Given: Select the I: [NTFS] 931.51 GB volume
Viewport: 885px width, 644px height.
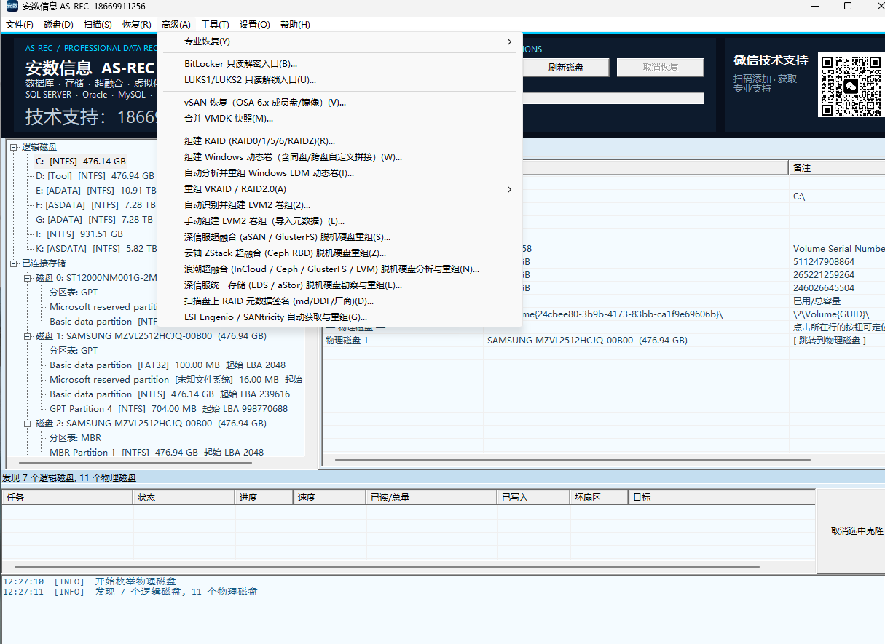Looking at the screenshot, I should point(79,234).
